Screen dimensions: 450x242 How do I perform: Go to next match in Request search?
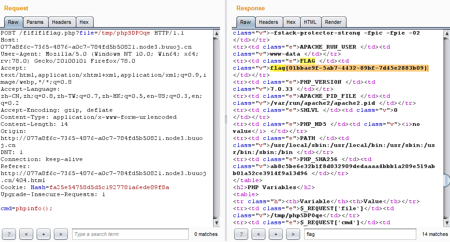(60, 234)
